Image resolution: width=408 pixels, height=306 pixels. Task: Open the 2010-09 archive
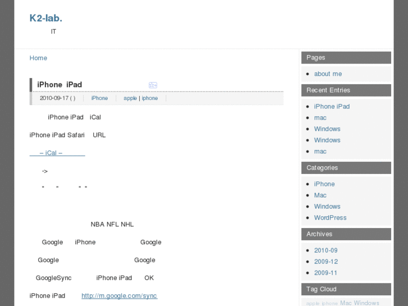coord(326,250)
